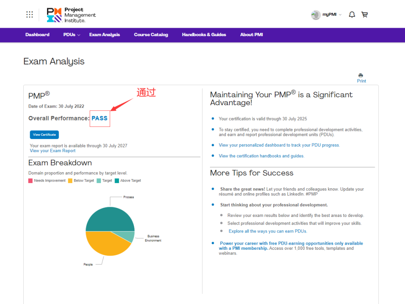Image resolution: width=405 pixels, height=304 pixels.
Task: Click the Print printer icon
Action: coord(361,75)
